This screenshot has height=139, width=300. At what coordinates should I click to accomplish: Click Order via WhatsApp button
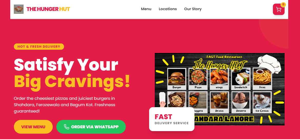point(91,127)
